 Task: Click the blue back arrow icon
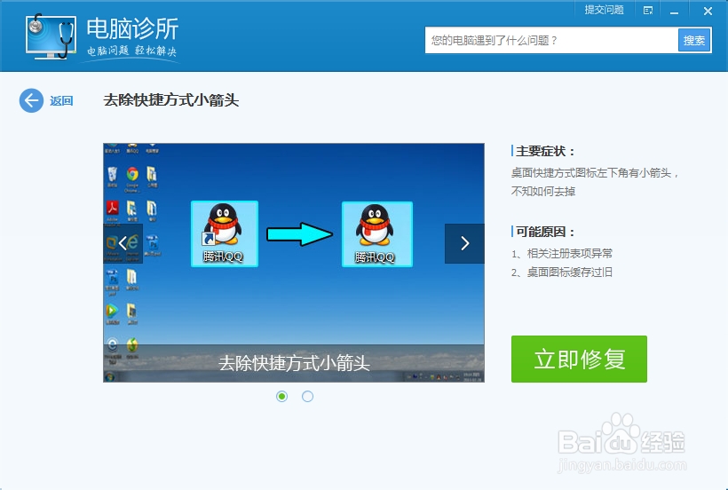point(31,100)
